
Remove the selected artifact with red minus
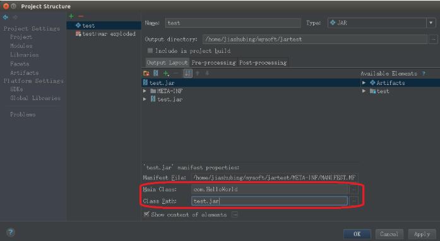coord(81,16)
